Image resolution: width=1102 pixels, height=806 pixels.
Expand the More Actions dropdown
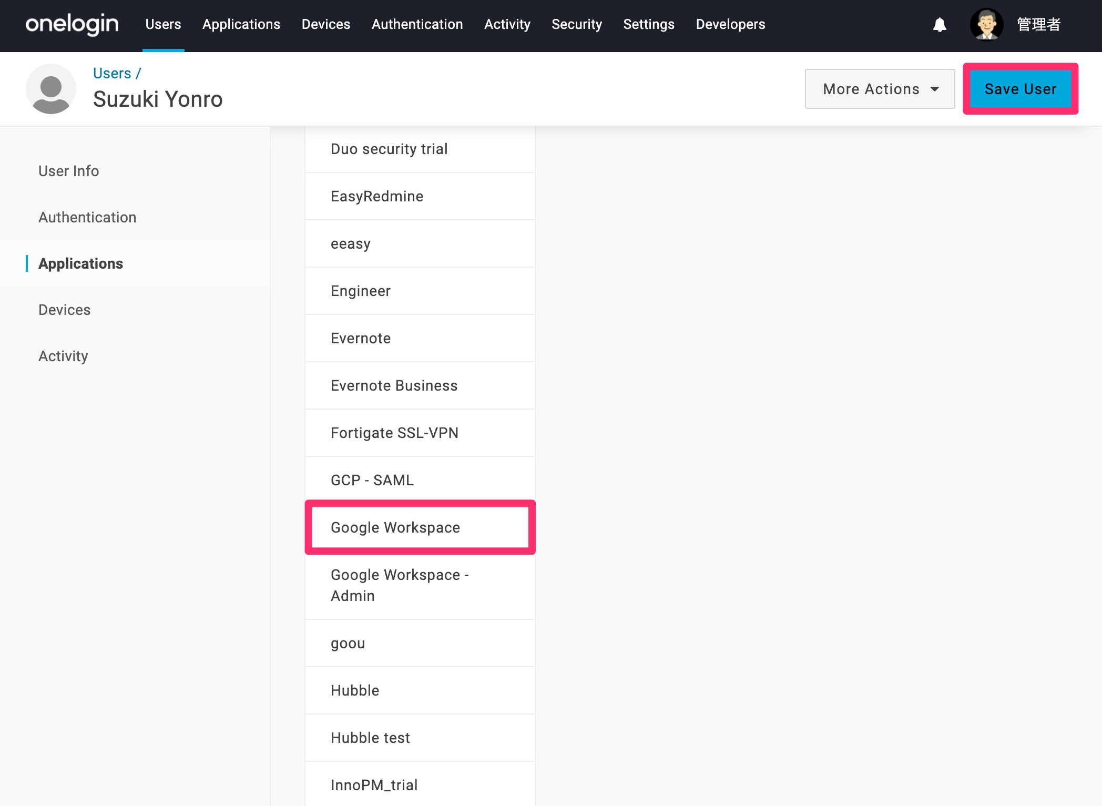880,89
